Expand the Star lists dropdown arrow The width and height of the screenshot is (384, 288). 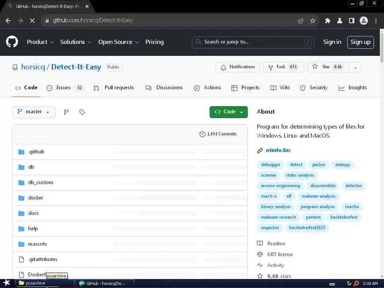click(355, 67)
